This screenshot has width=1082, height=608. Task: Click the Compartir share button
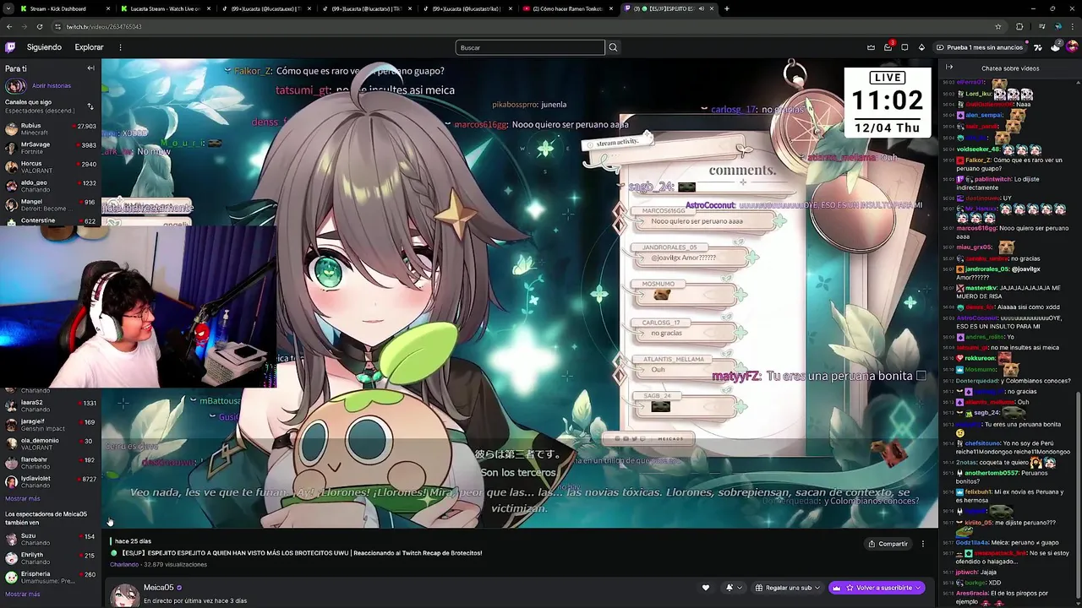tap(888, 544)
